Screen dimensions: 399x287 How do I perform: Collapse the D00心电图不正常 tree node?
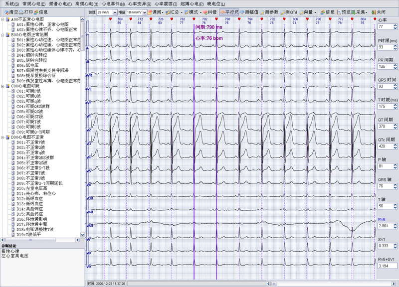pos(2,138)
